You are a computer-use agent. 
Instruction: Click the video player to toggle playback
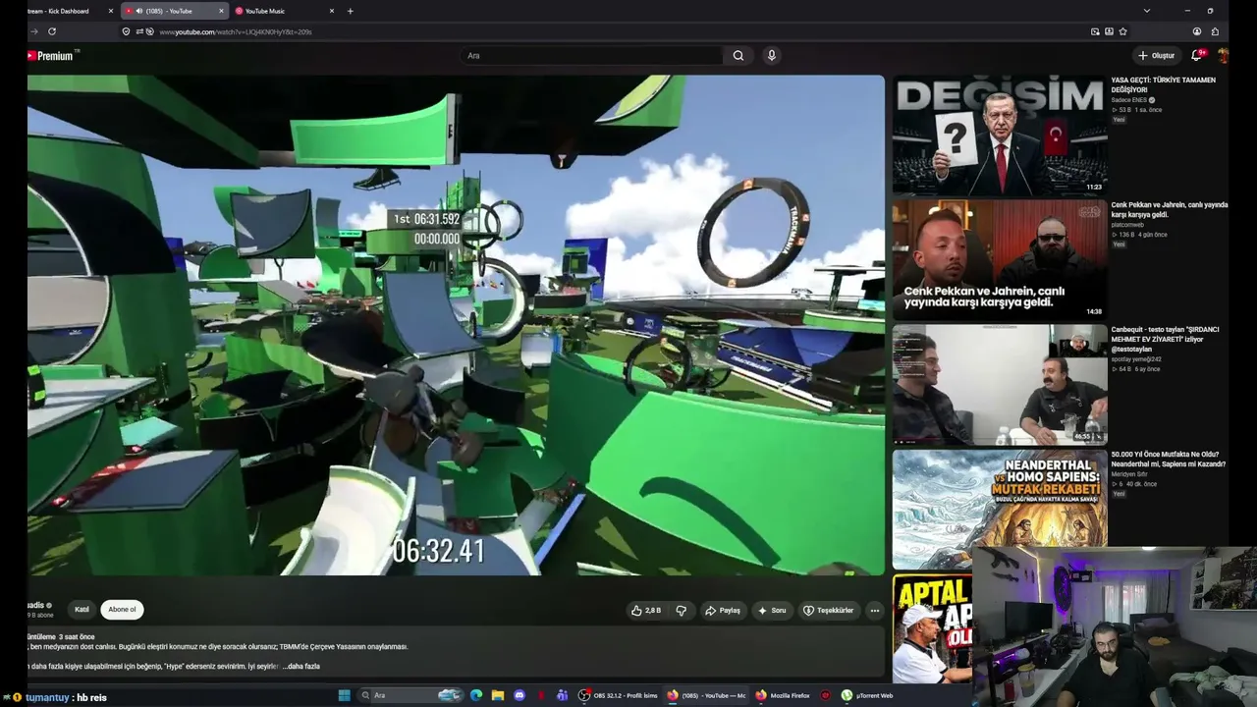click(456, 325)
